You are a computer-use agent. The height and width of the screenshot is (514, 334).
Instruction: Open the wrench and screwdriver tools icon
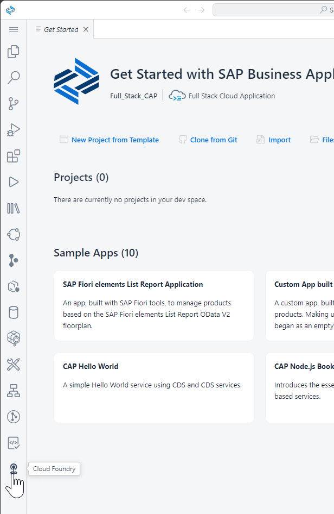14,365
